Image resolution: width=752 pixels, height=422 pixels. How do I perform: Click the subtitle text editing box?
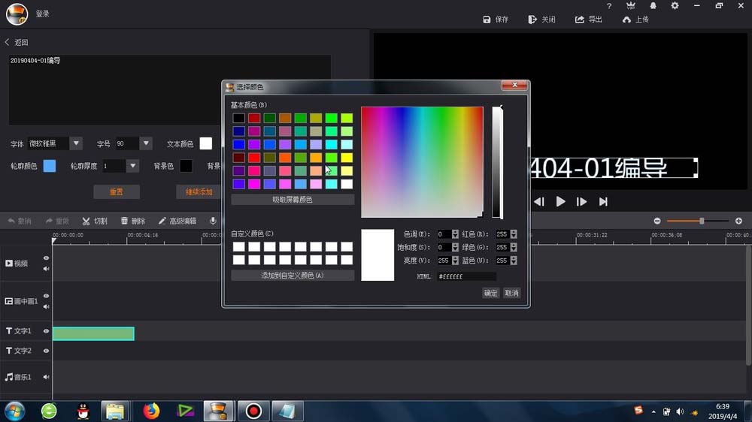click(170, 89)
